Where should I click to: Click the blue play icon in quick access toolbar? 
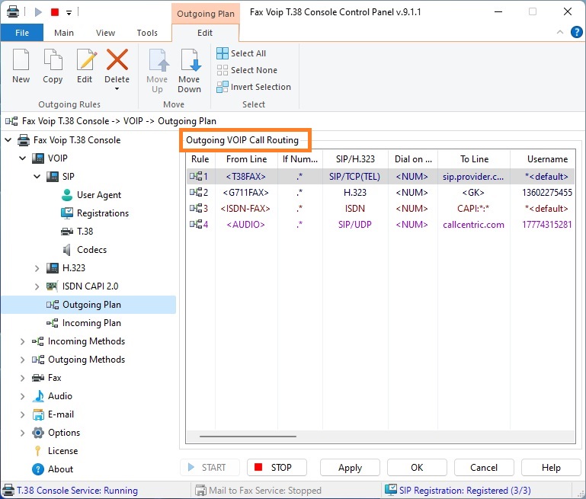[38, 12]
